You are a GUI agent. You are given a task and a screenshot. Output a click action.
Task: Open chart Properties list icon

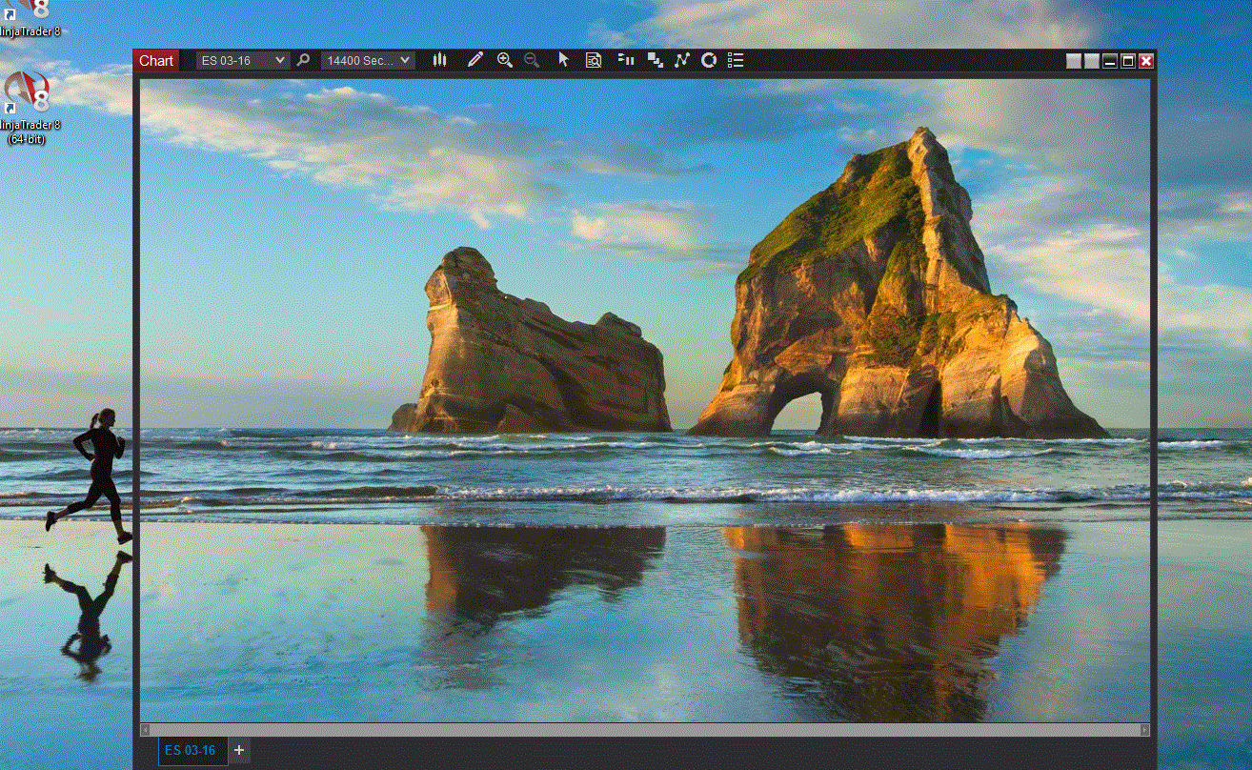[x=736, y=60]
